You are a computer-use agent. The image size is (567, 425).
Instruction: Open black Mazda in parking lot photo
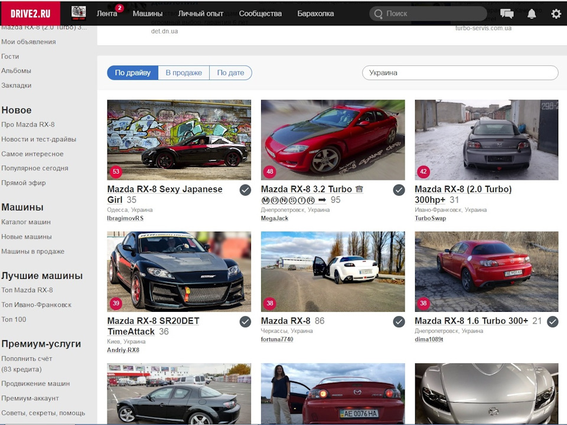179,394
